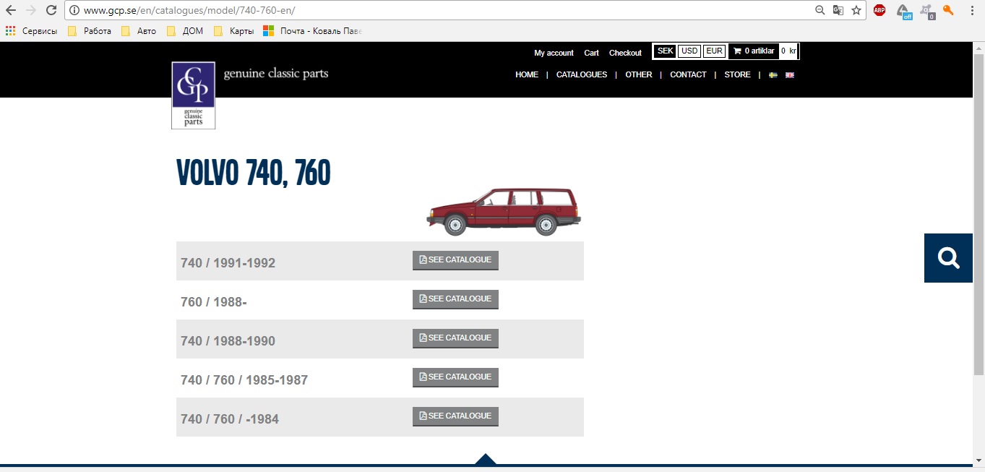Viewport: 985px width, 472px height.
Task: Click the shopping cart icon
Action: click(x=737, y=51)
